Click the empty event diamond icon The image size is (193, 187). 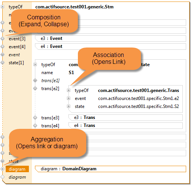[2, 54]
